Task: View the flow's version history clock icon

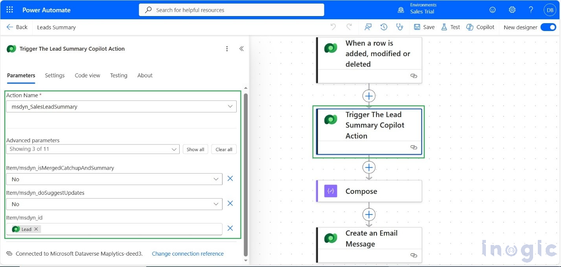Action: (384, 27)
